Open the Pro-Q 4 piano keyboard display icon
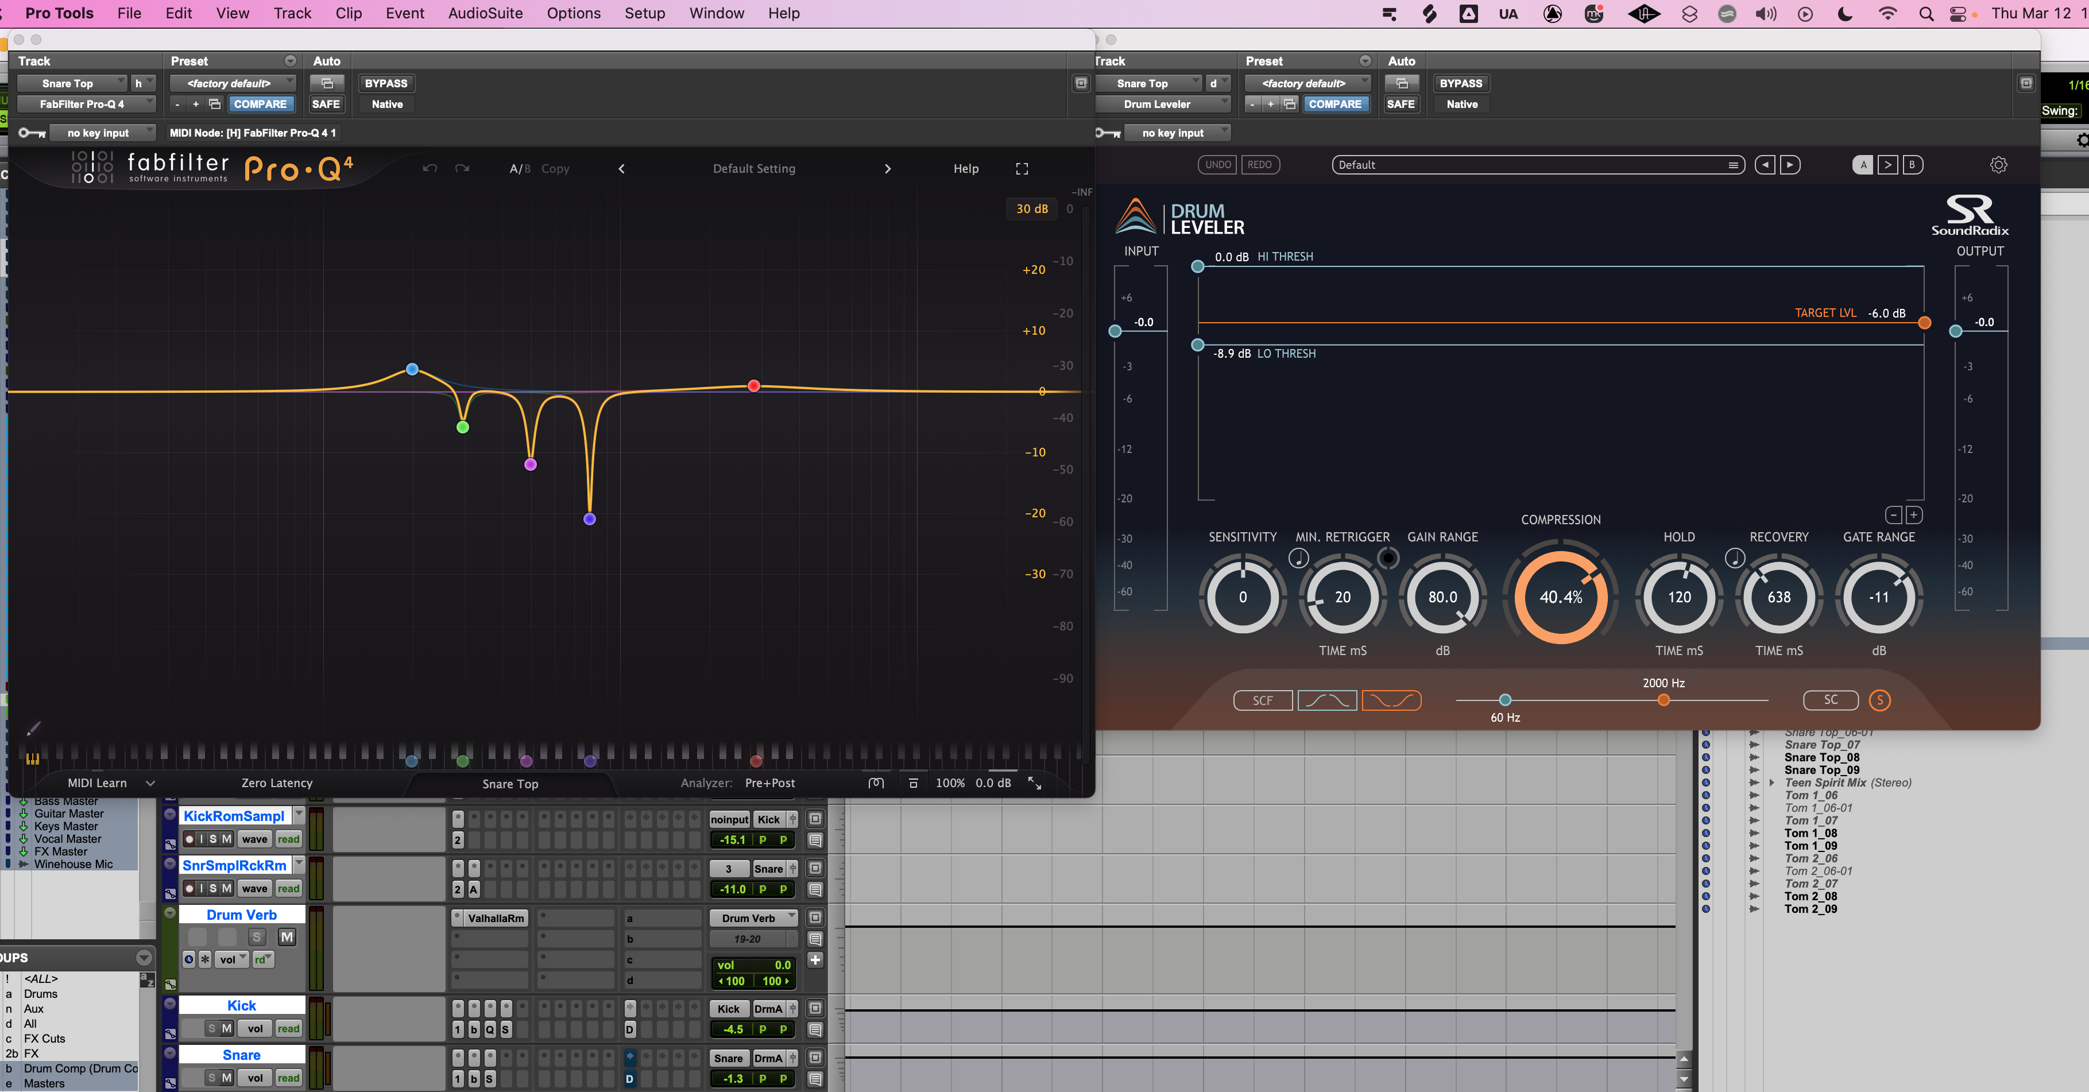2089x1092 pixels. (x=32, y=759)
